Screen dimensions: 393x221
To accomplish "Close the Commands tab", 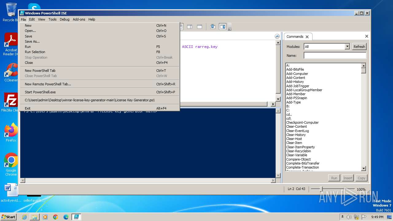I will pyautogui.click(x=307, y=37).
